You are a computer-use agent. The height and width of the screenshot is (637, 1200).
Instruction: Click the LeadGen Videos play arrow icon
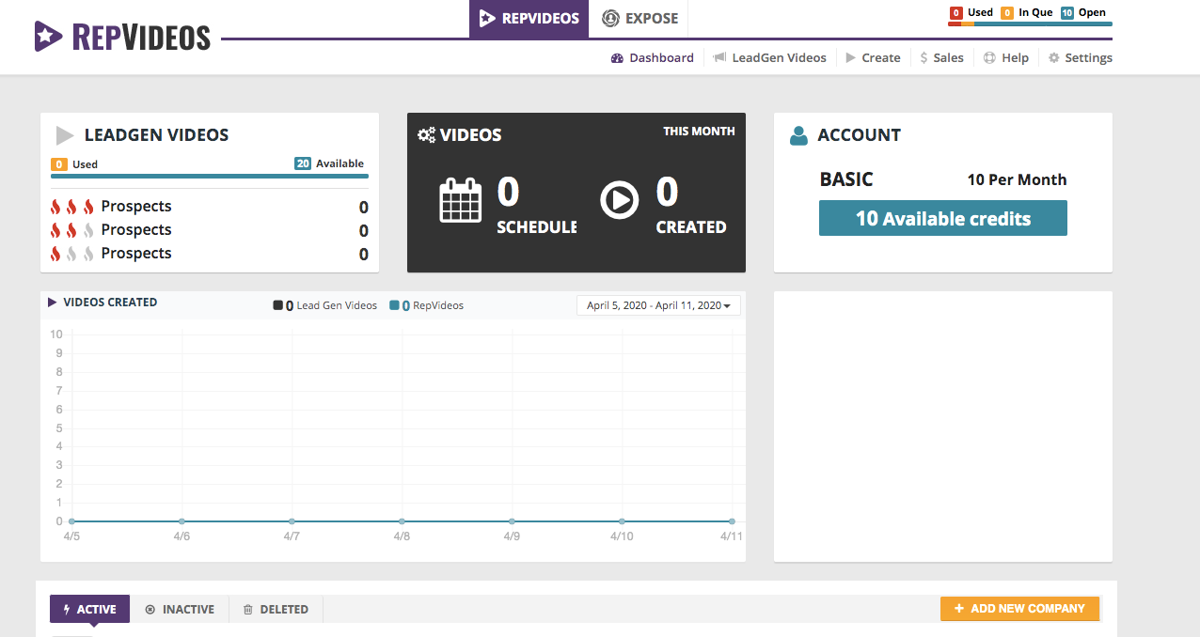pyautogui.click(x=65, y=135)
